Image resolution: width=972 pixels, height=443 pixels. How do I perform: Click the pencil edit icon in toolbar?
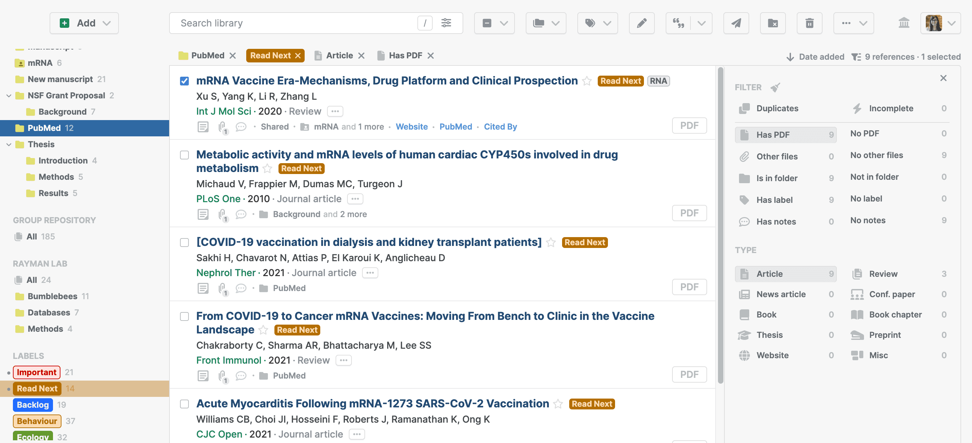click(642, 23)
